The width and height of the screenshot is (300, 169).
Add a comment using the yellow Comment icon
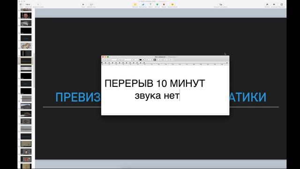tap(172, 4)
